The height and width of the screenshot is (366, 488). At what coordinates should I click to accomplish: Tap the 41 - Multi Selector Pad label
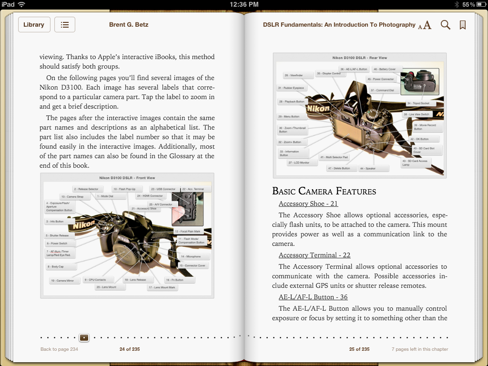point(334,157)
